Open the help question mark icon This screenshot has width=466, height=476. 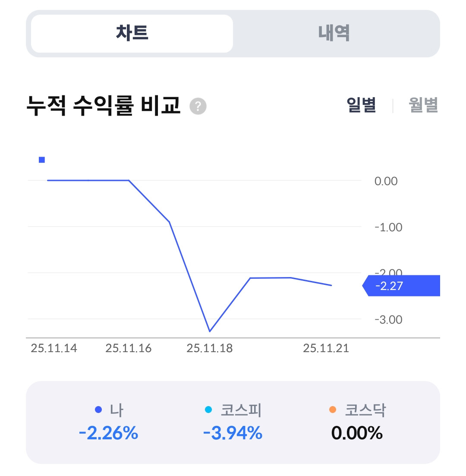coord(198,106)
